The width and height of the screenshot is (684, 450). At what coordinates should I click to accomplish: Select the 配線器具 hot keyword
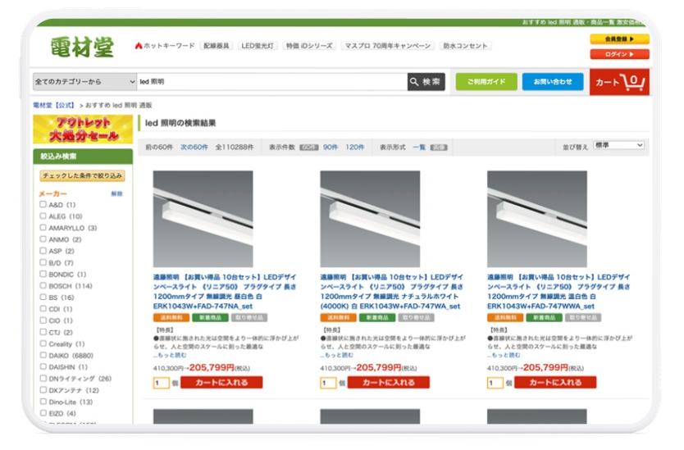pos(217,46)
